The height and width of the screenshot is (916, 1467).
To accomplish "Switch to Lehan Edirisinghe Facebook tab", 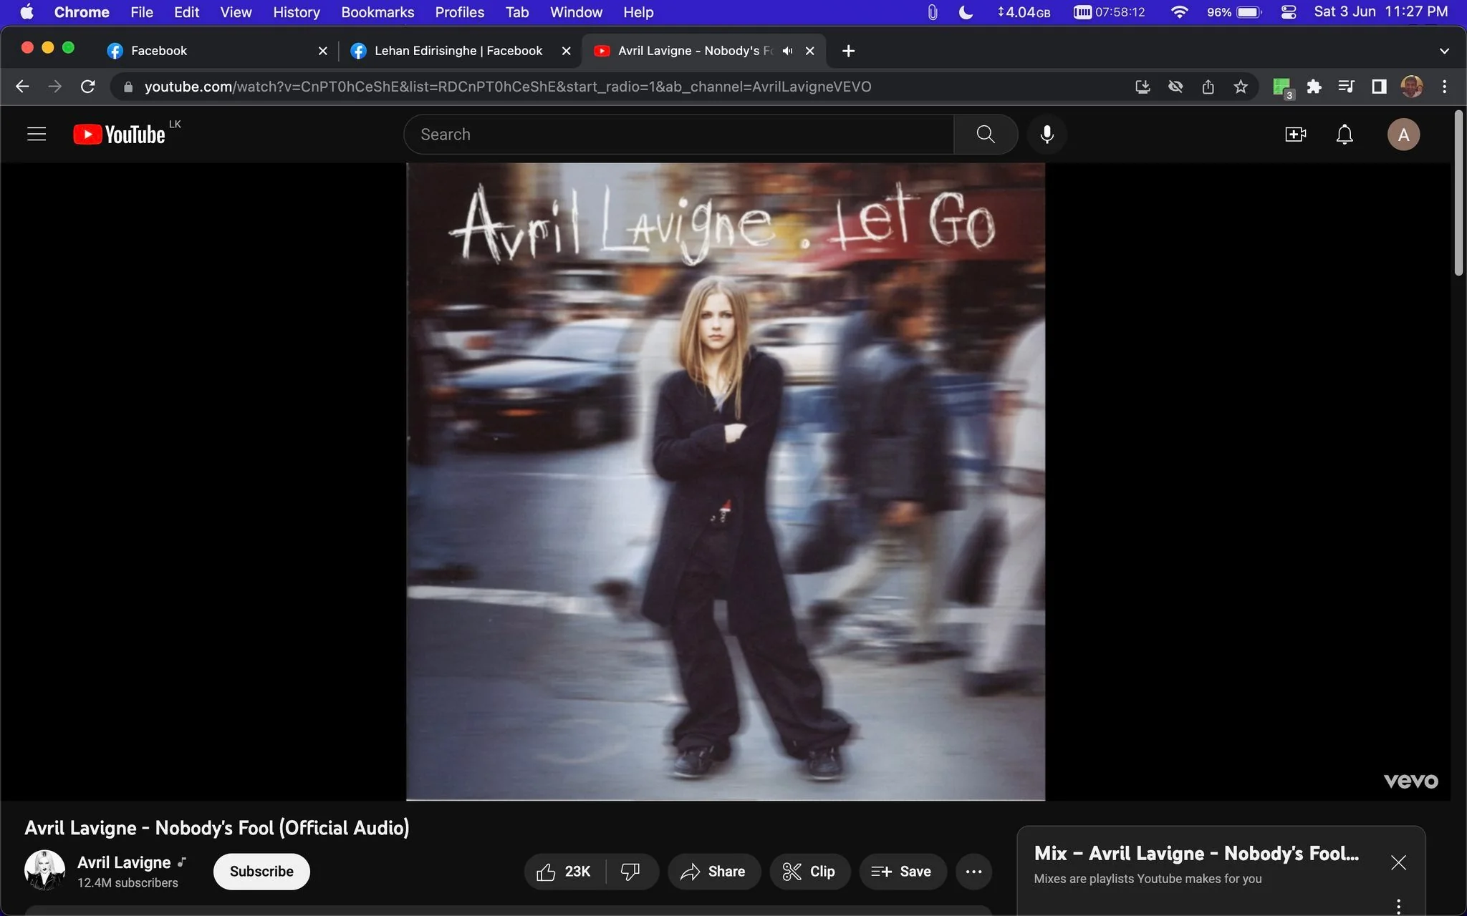I will (458, 51).
